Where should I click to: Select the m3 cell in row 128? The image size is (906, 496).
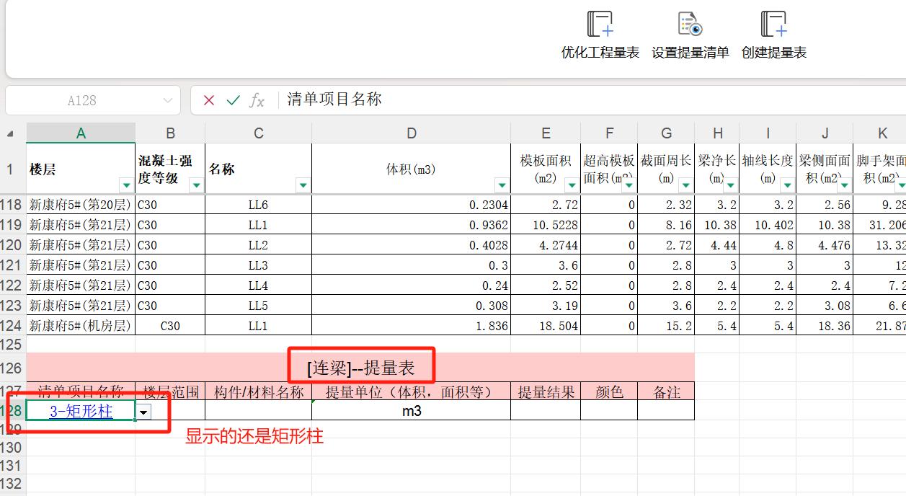pos(411,412)
